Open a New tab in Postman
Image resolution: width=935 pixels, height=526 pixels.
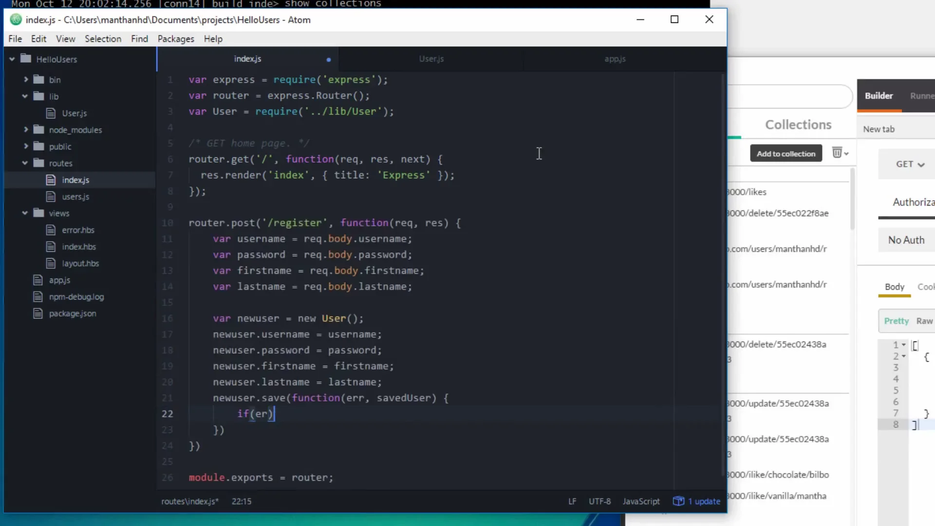879,129
